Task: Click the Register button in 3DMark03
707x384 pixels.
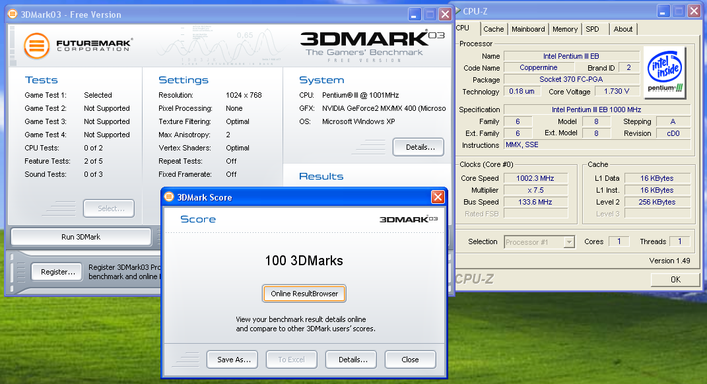Action: [x=57, y=272]
